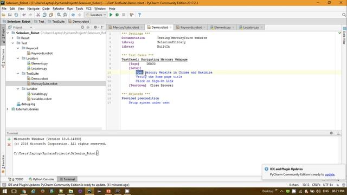This screenshot has height=195, width=347.
Task: Click the Windows Start button
Action: click(4, 191)
